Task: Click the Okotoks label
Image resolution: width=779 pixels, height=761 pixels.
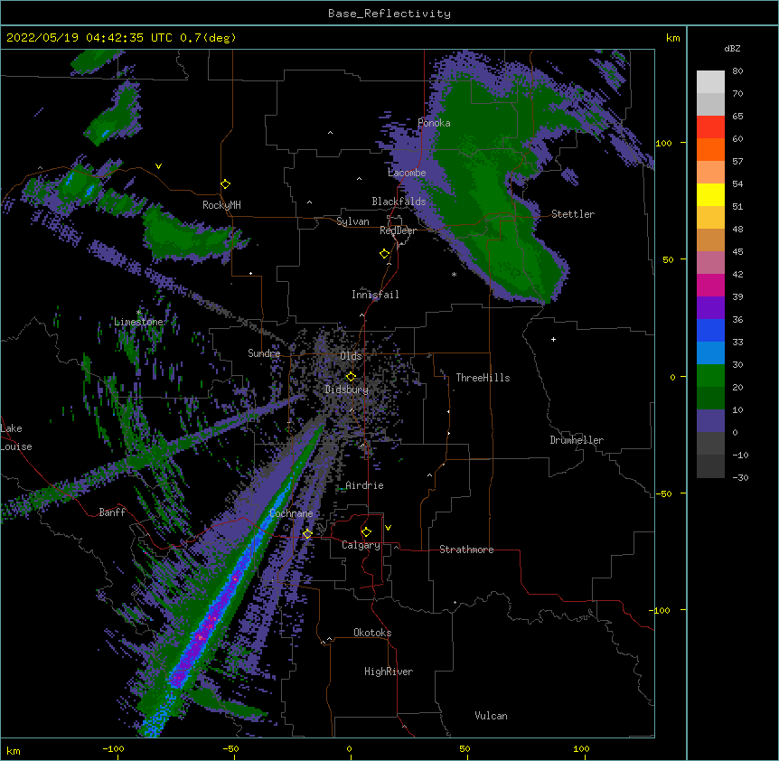Action: 372,633
